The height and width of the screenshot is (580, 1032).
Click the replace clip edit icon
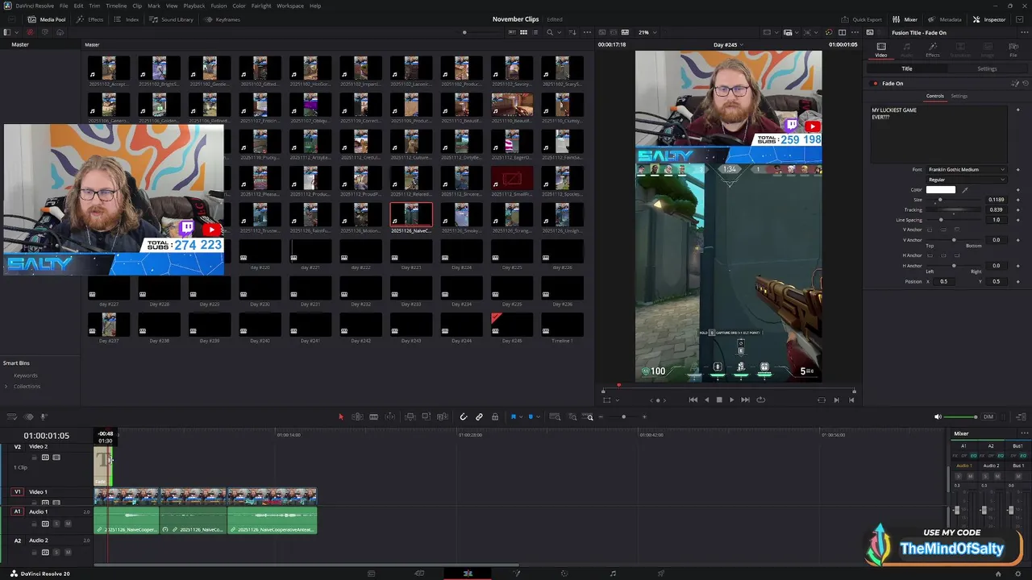[443, 416]
